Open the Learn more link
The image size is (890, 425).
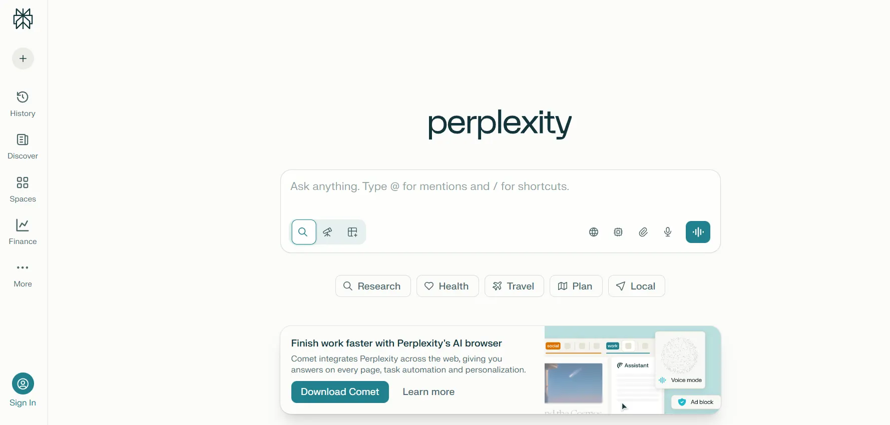428,392
